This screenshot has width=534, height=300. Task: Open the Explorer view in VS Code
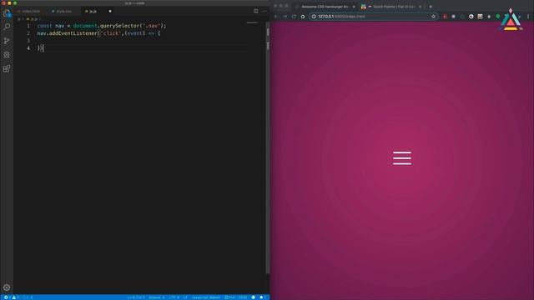[x=7, y=13]
